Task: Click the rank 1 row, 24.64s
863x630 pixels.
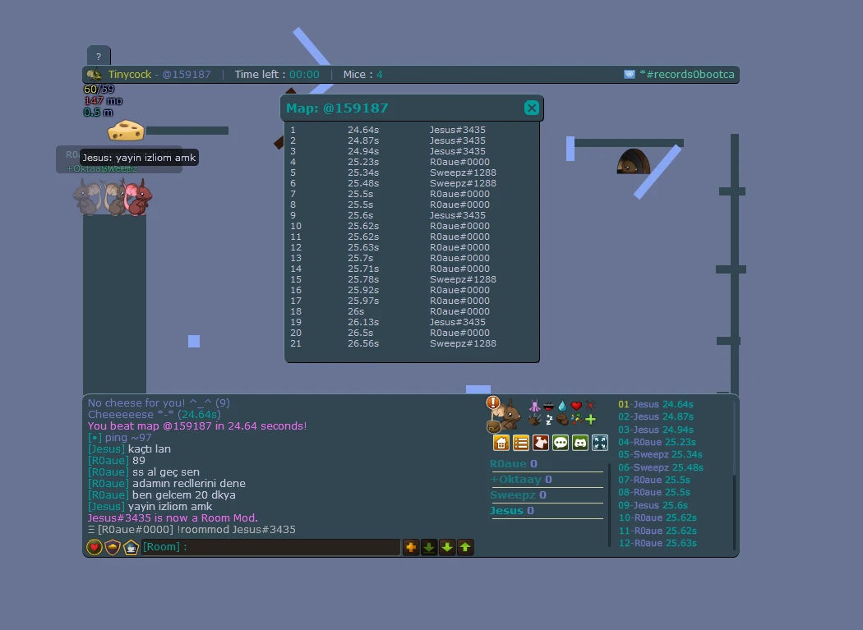Action: point(412,130)
